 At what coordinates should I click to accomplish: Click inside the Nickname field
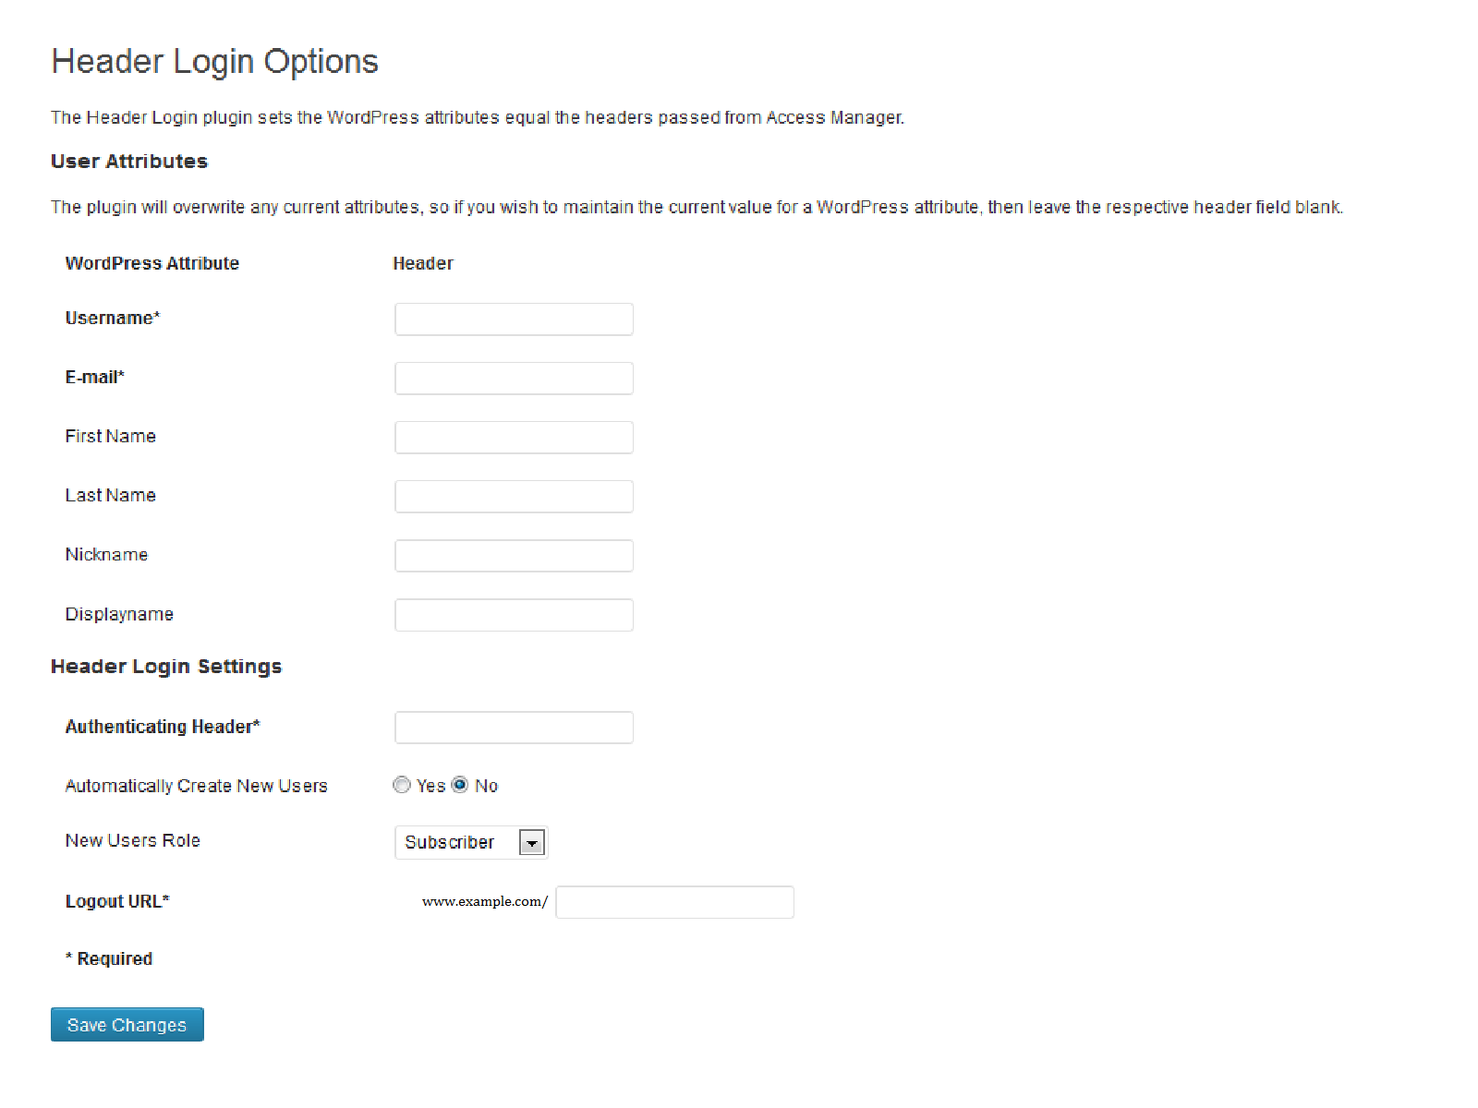pos(513,555)
